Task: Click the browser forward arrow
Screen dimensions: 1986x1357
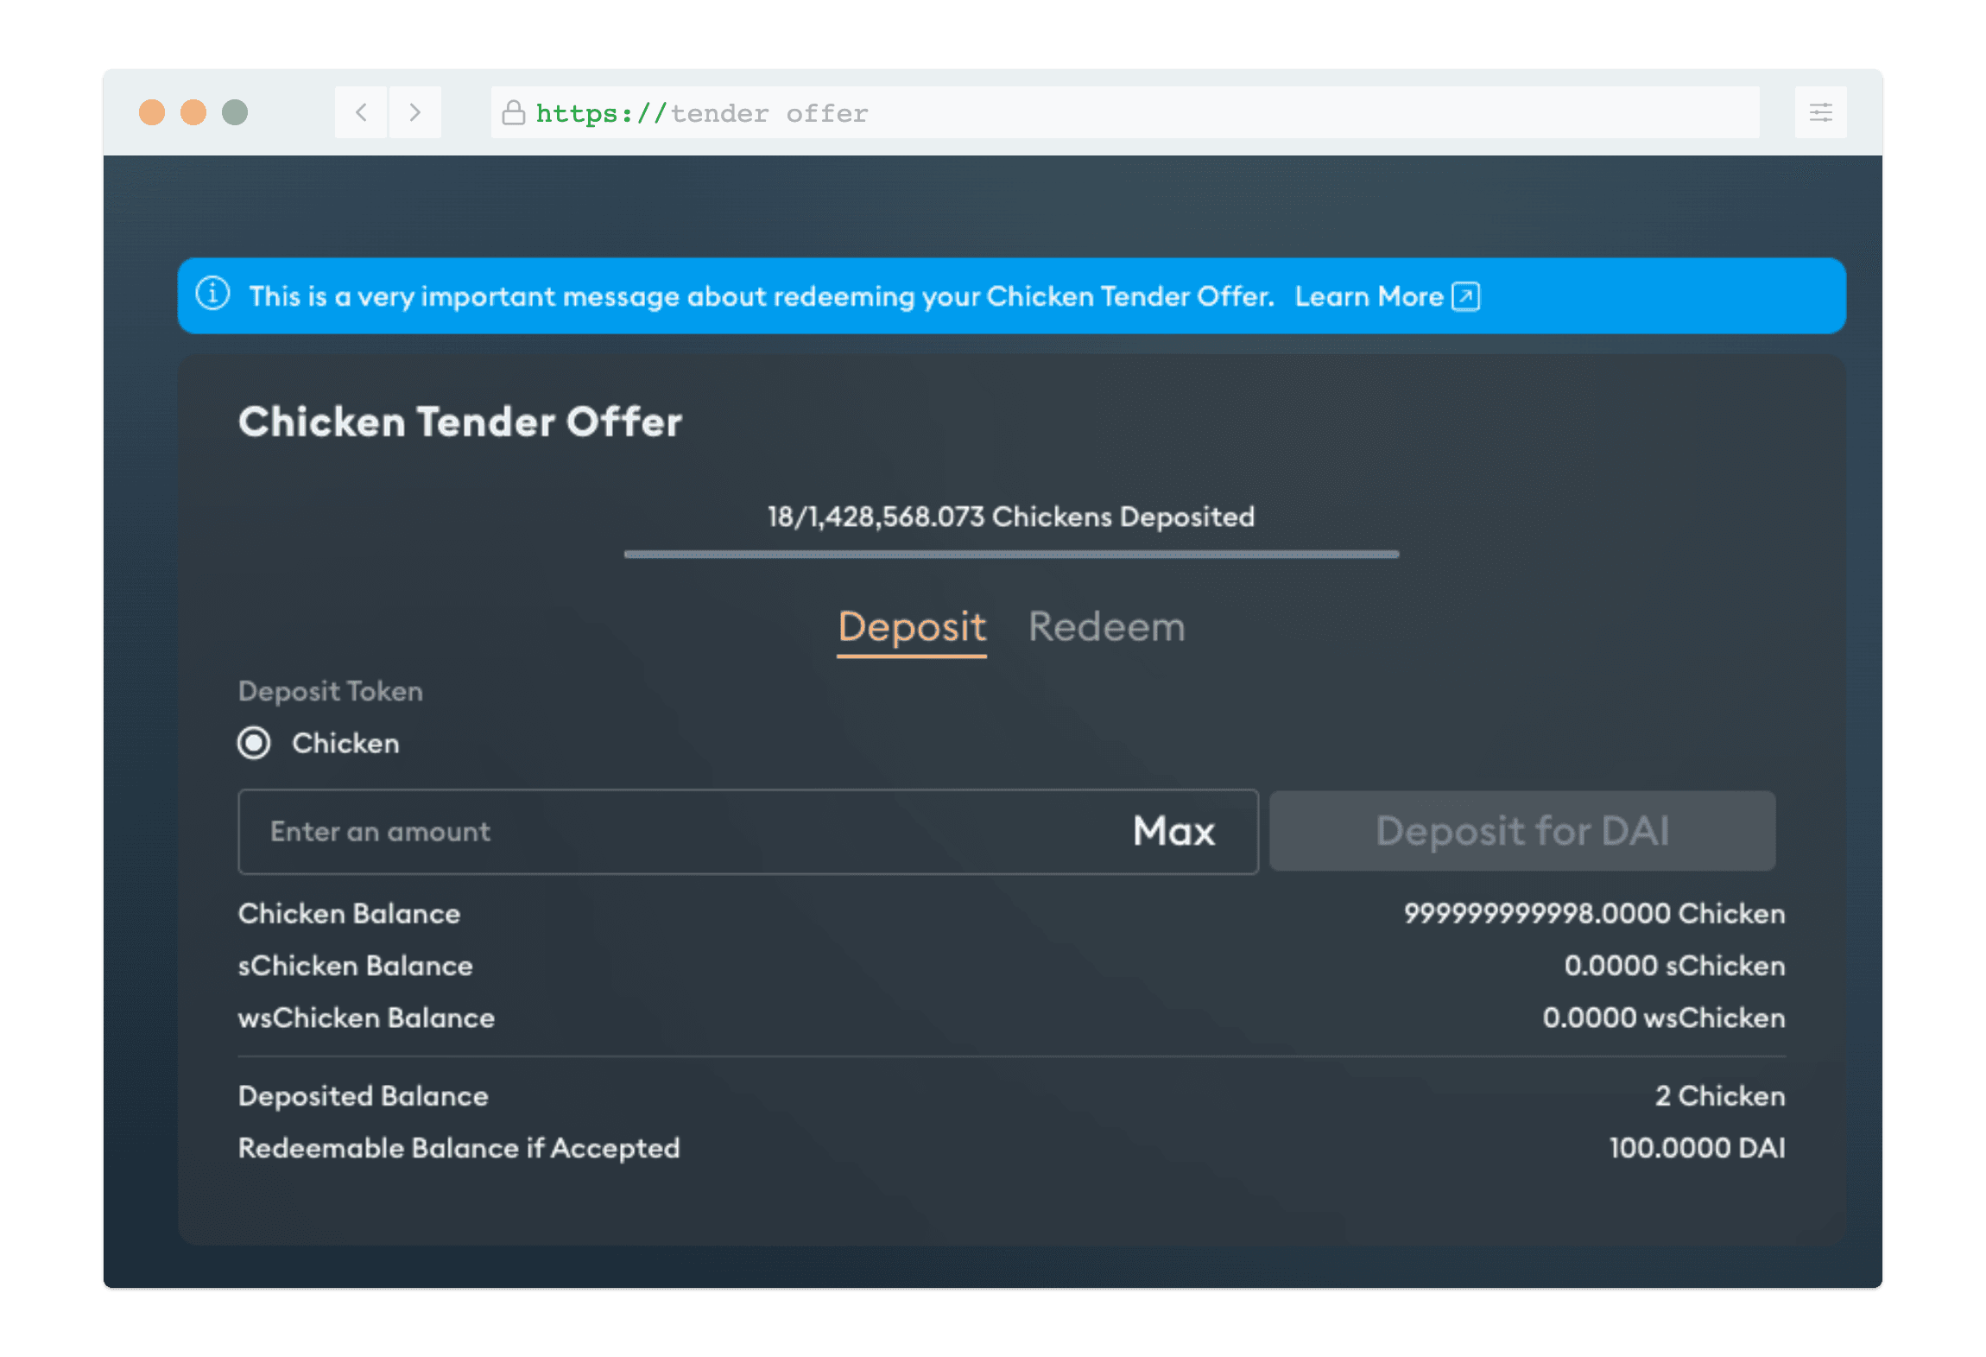Action: 415,112
